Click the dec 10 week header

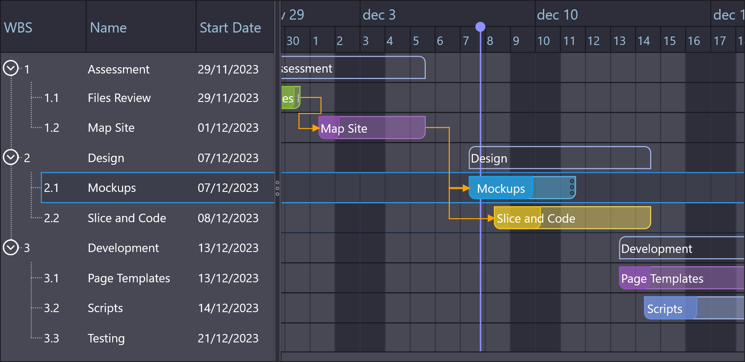click(558, 15)
